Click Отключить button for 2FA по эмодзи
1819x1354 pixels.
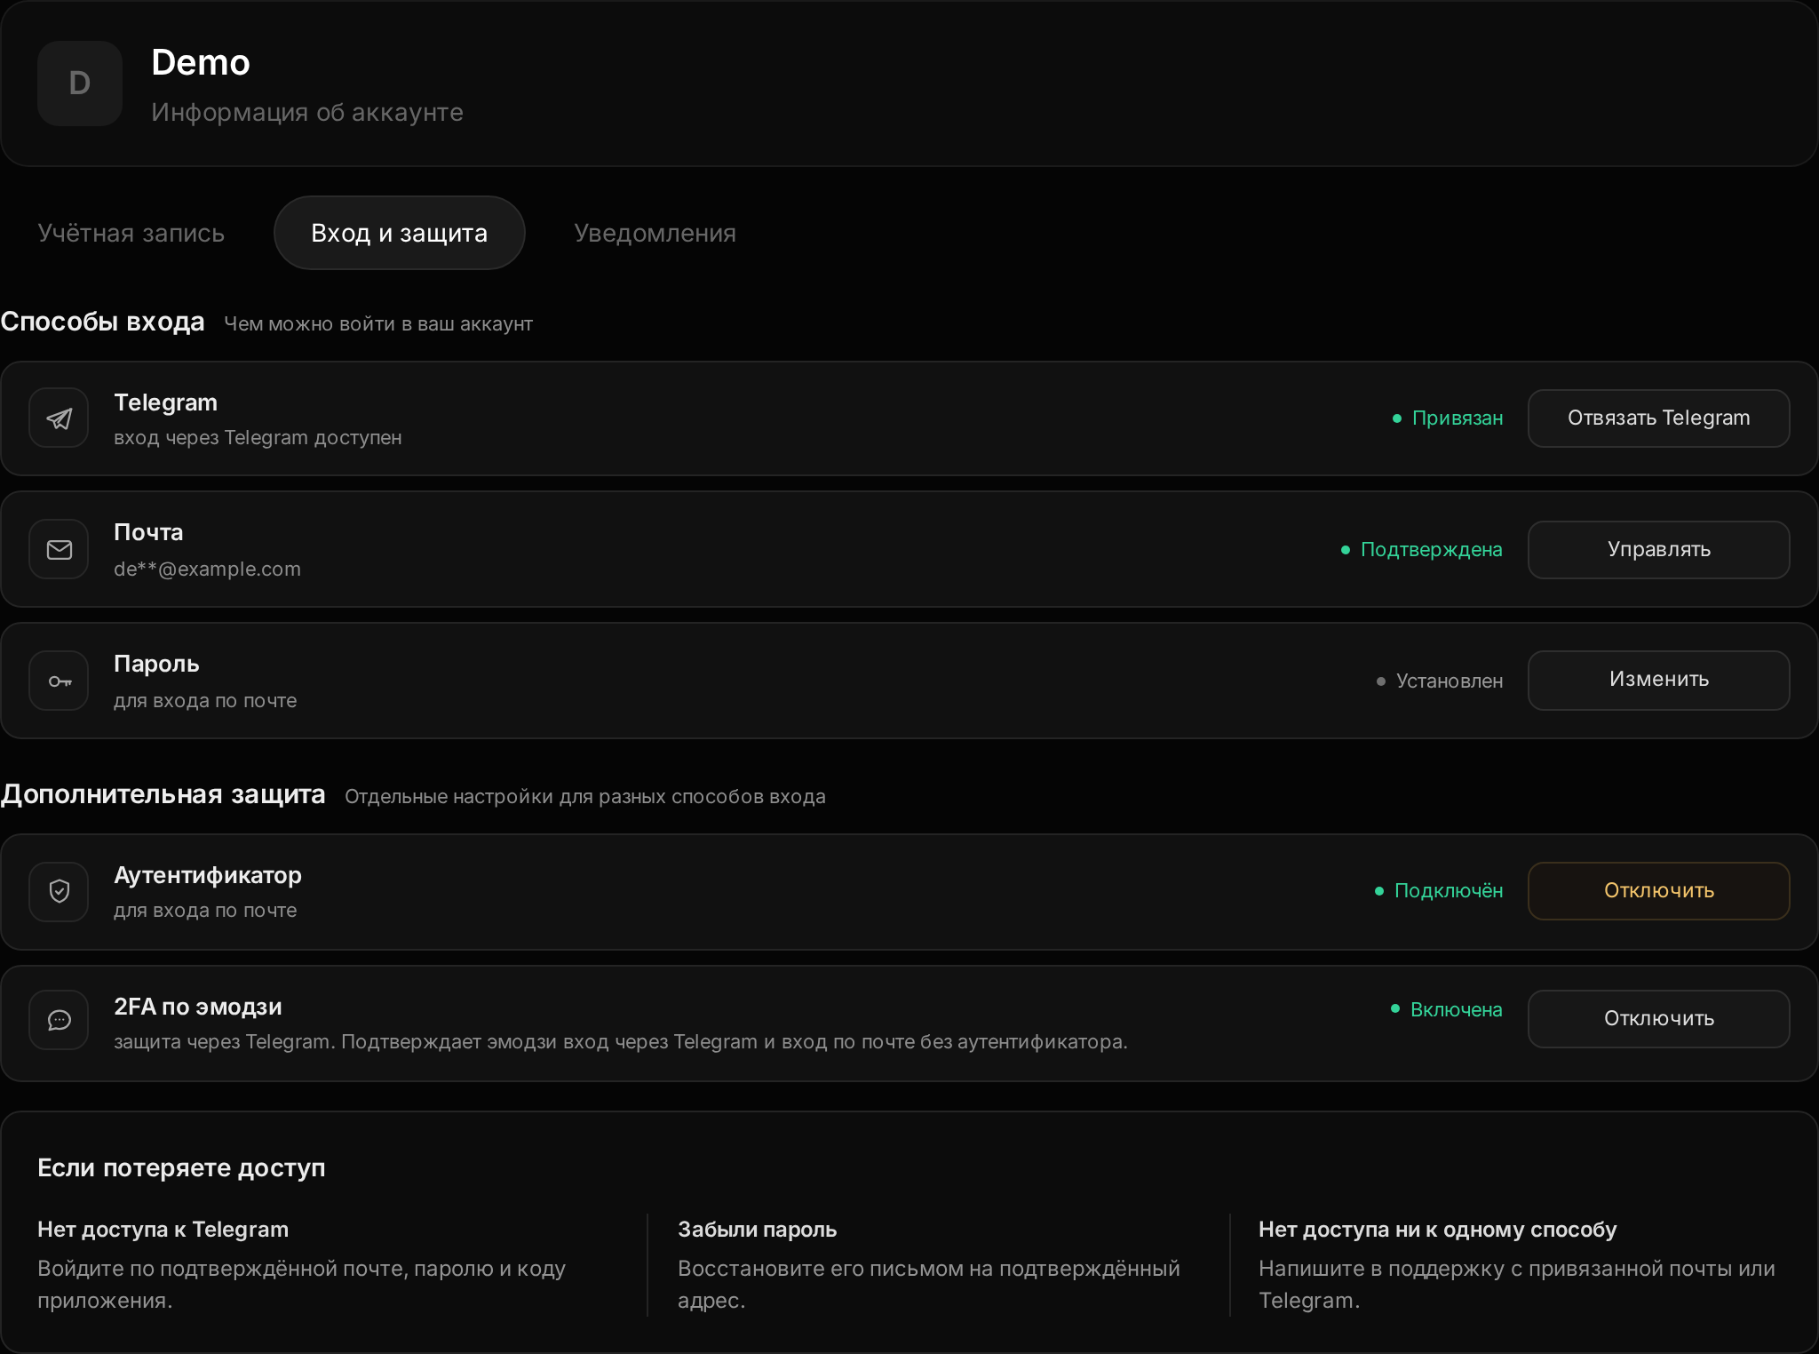point(1658,1019)
